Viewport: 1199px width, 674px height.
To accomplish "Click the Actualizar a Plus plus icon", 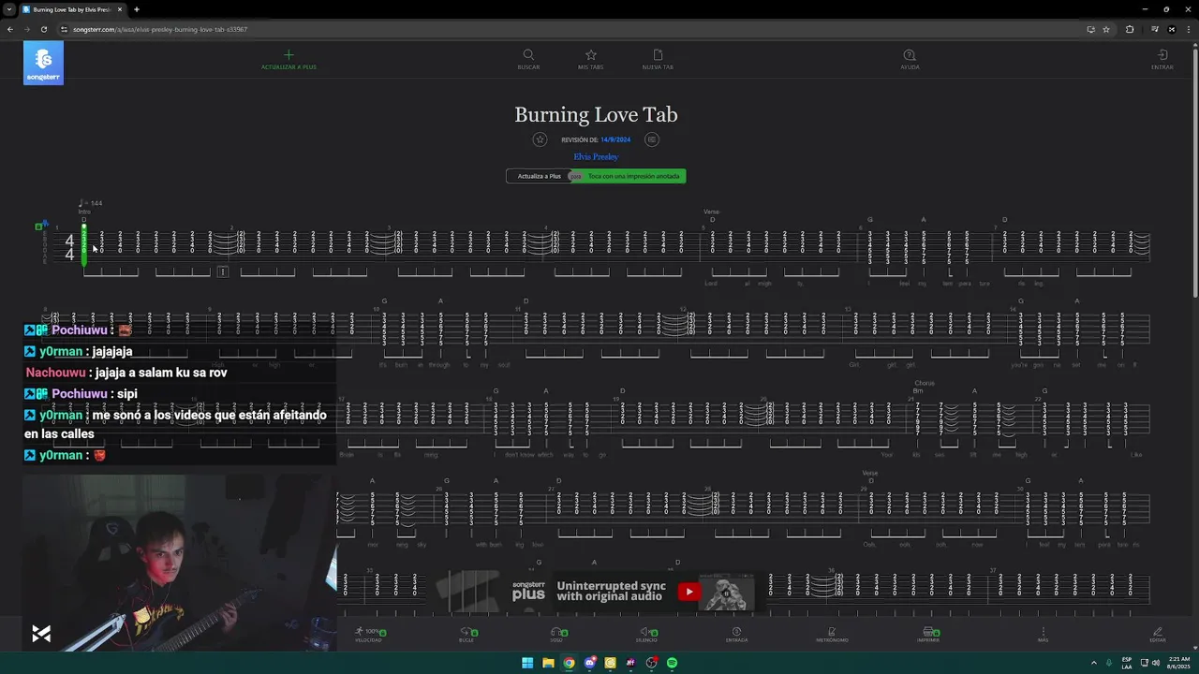I will click(x=289, y=55).
